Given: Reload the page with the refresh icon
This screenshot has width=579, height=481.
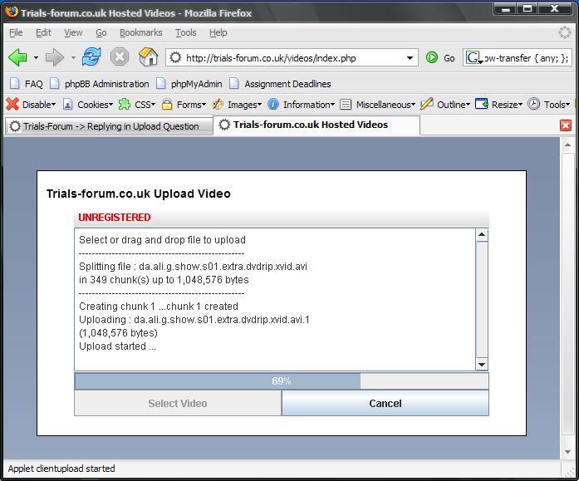Looking at the screenshot, I should (91, 57).
